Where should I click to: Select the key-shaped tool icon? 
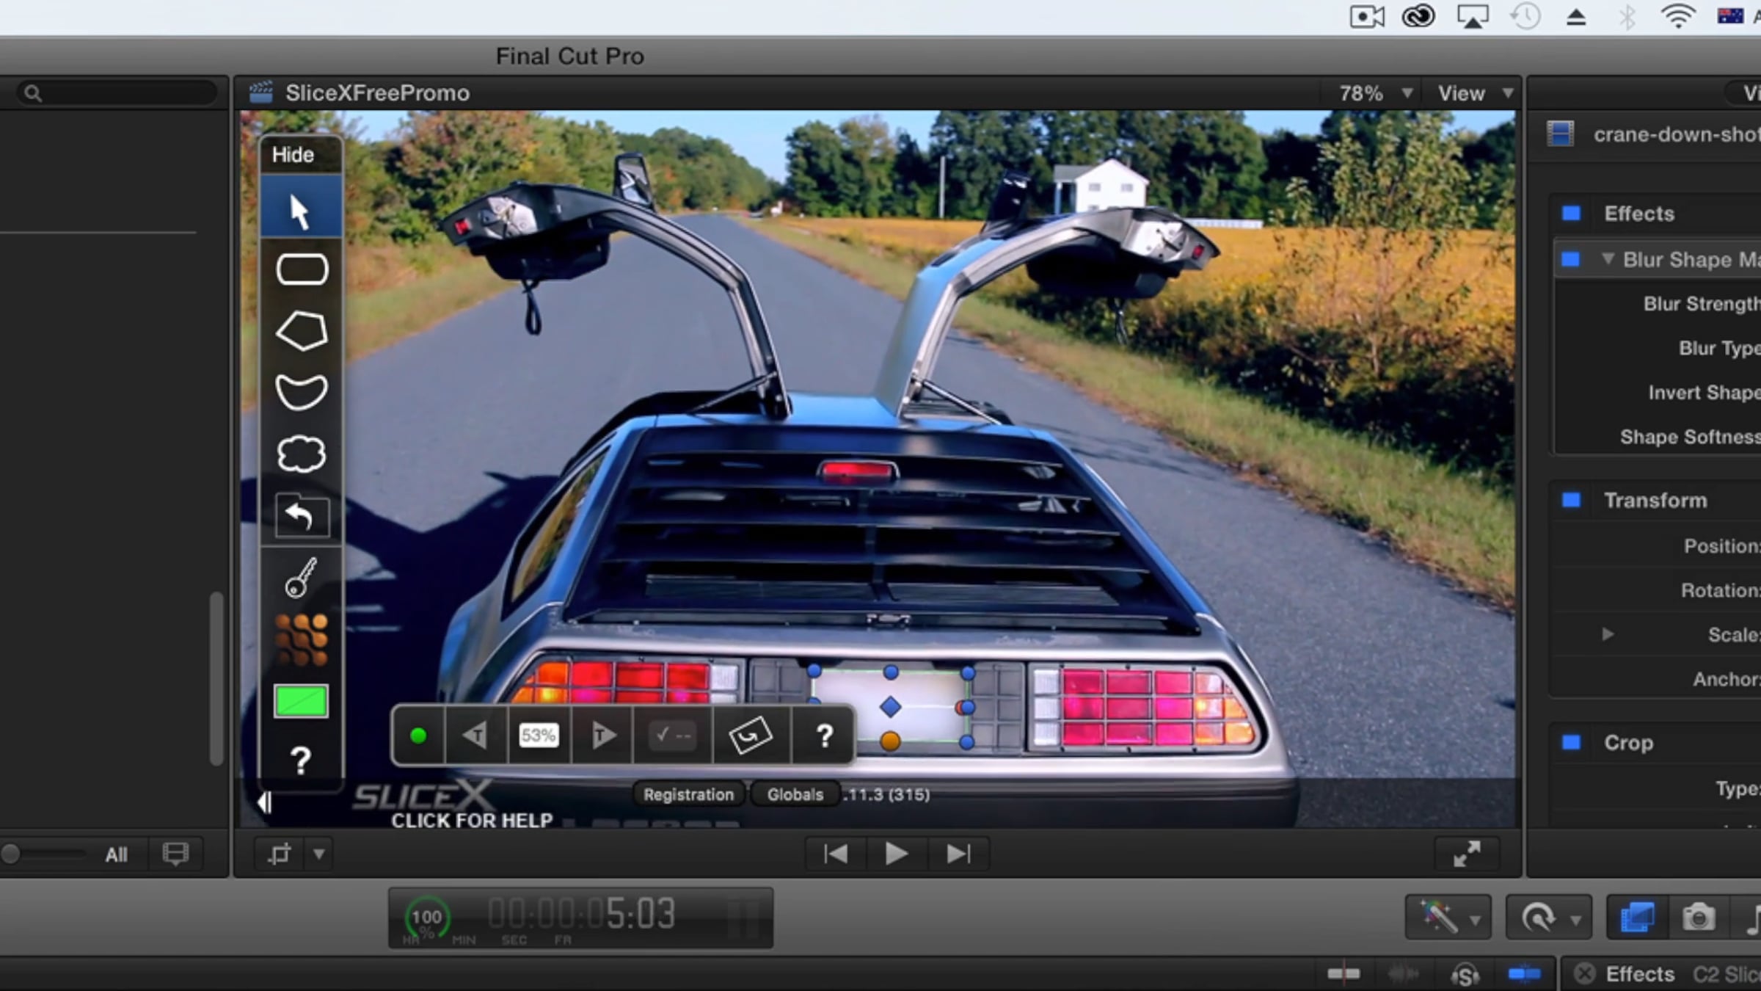coord(301,578)
